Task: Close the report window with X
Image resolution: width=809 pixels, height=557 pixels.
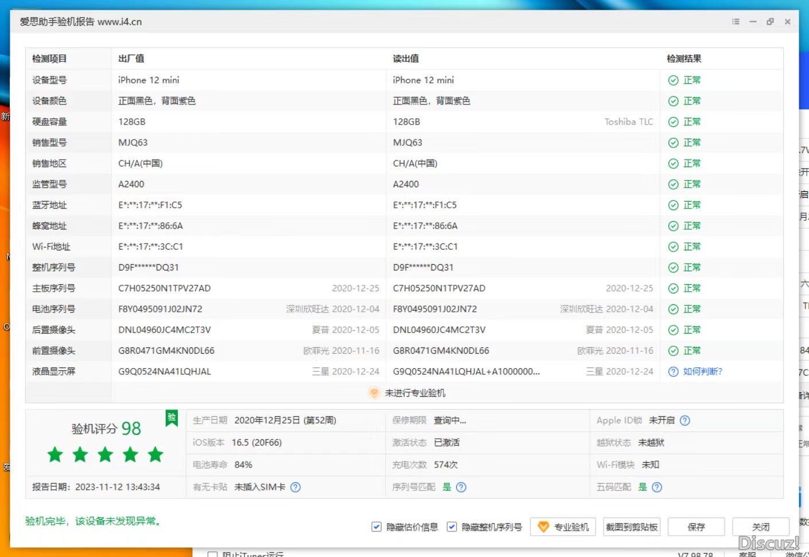Action: [x=788, y=22]
